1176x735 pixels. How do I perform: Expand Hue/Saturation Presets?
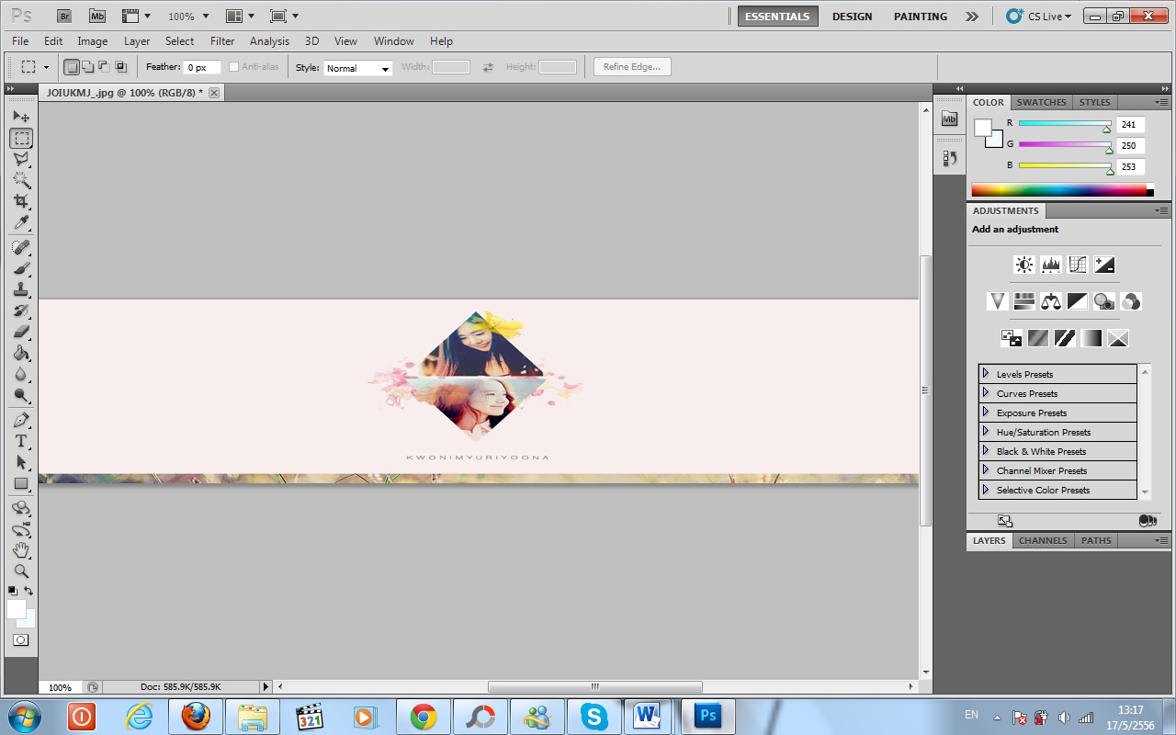click(986, 431)
